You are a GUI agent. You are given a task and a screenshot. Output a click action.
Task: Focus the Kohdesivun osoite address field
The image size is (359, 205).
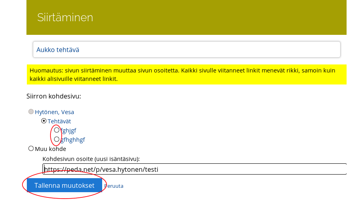click(195, 169)
